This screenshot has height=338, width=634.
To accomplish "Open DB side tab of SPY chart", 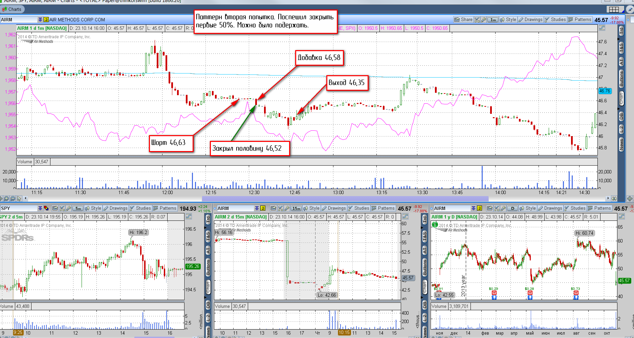I will pyautogui.click(x=208, y=305).
